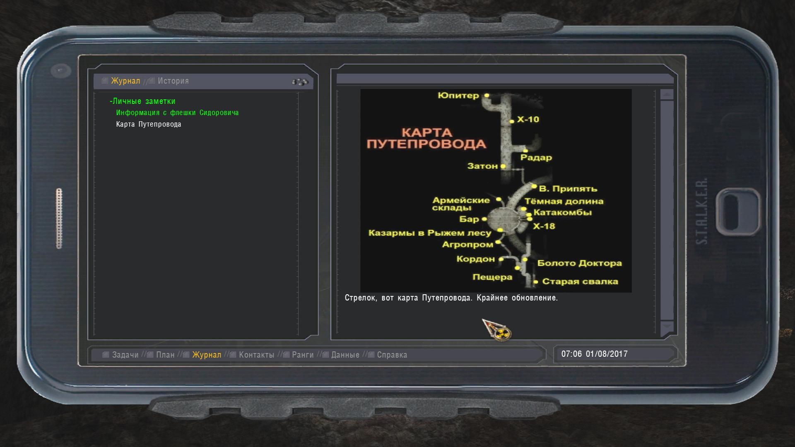Click the date and time display 07:06 01/08/2017
This screenshot has height=447, width=795.
(x=594, y=354)
